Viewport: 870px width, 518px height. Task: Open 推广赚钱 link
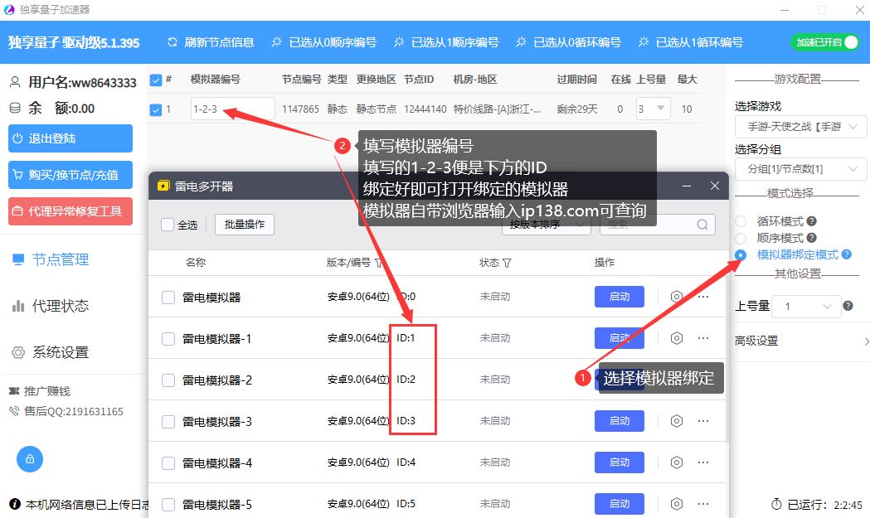40,391
